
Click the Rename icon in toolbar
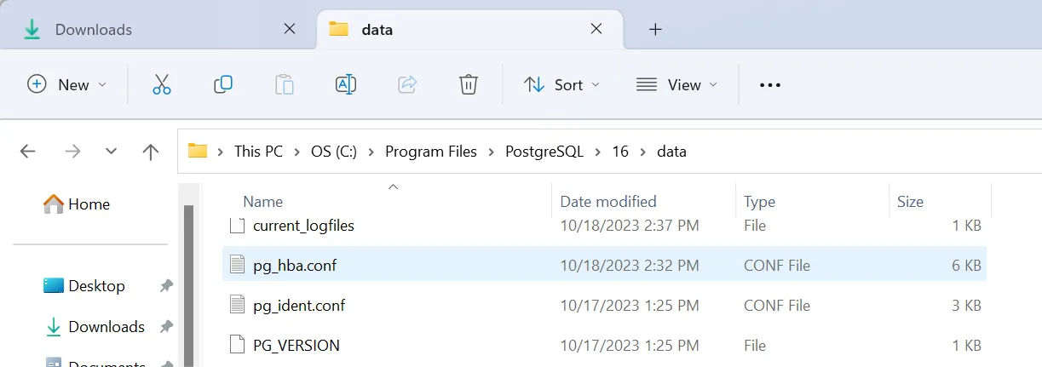click(345, 84)
